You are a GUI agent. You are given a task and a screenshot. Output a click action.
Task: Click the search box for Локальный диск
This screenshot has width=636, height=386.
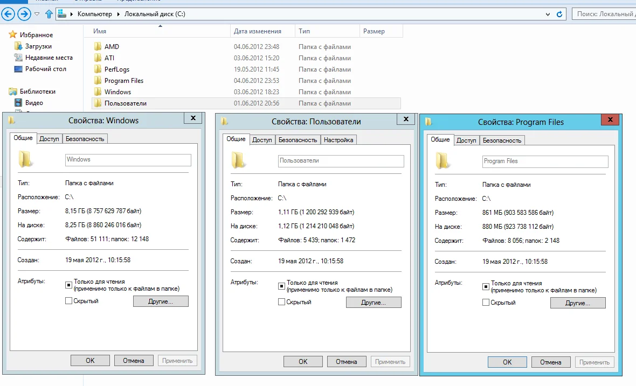[x=604, y=14]
